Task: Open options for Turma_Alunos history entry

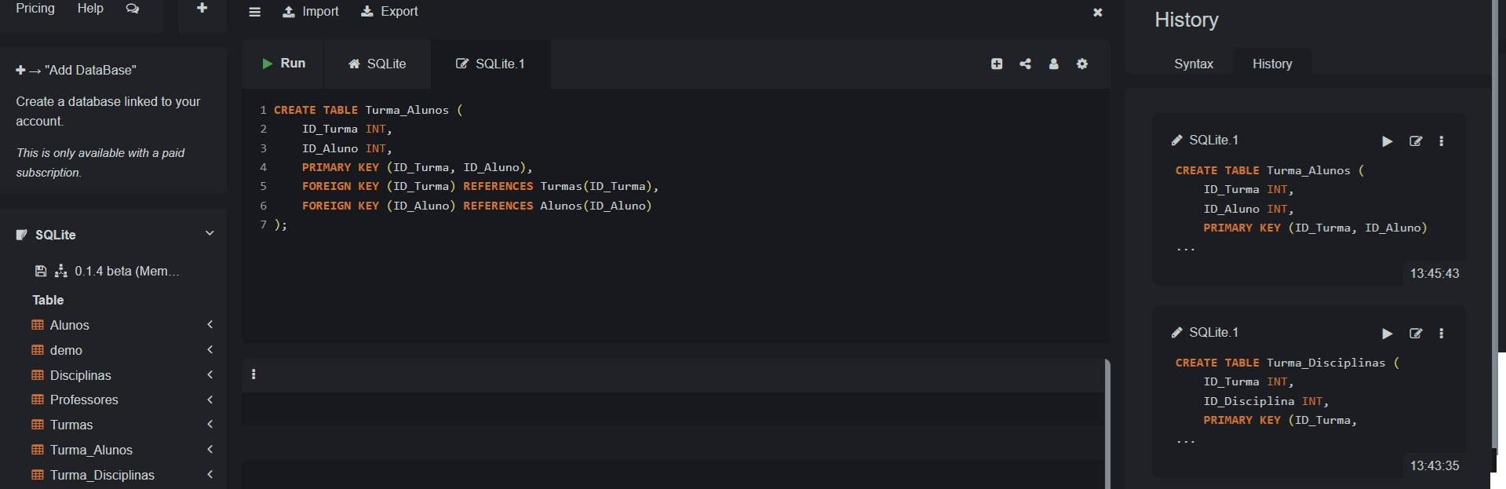Action: (x=1441, y=141)
